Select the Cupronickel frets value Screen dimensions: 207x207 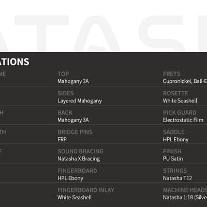tap(185, 81)
